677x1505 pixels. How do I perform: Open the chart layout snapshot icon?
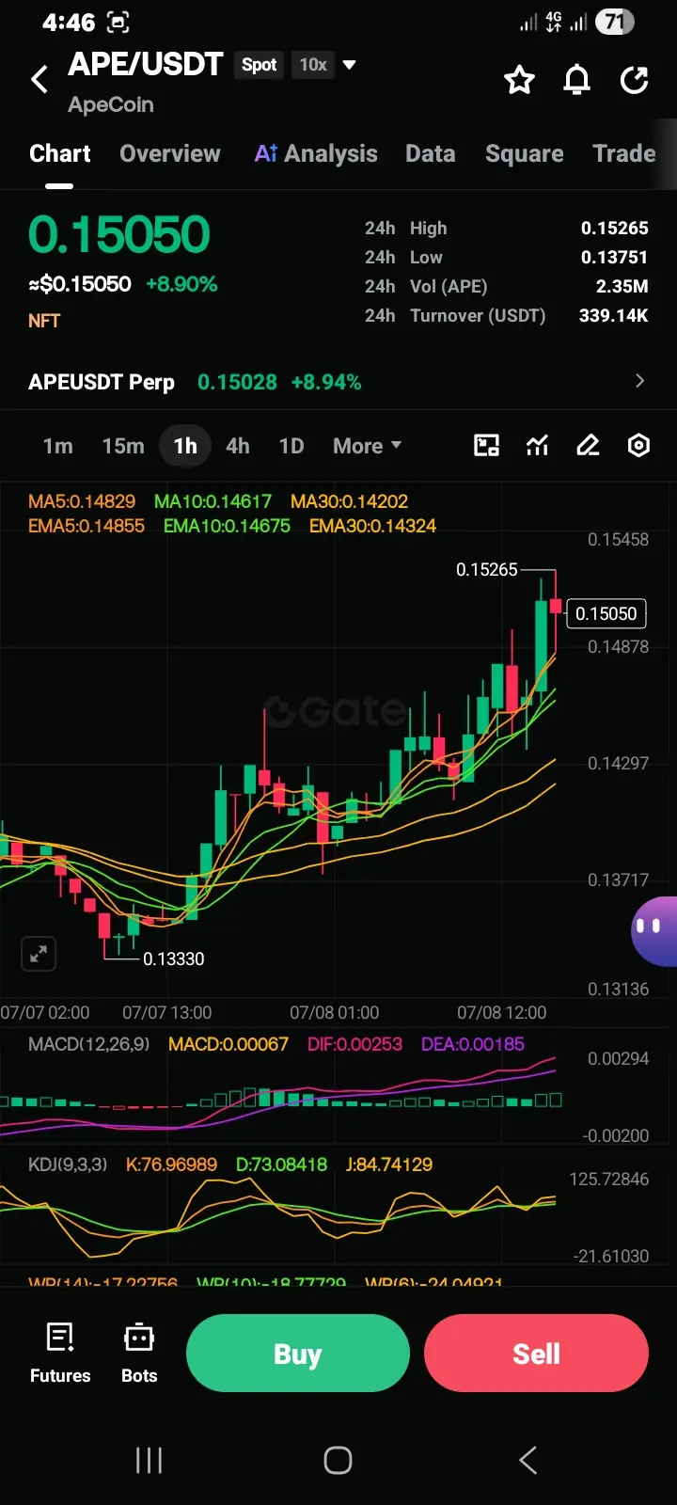pyautogui.click(x=486, y=445)
